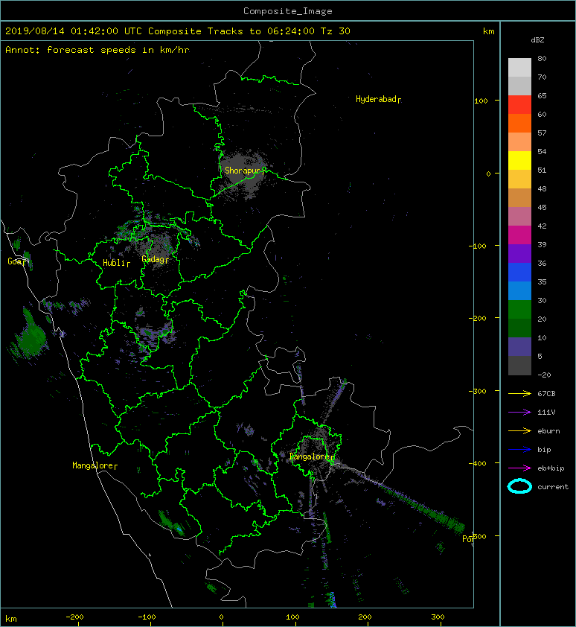Select the Hubli city label

click(116, 263)
